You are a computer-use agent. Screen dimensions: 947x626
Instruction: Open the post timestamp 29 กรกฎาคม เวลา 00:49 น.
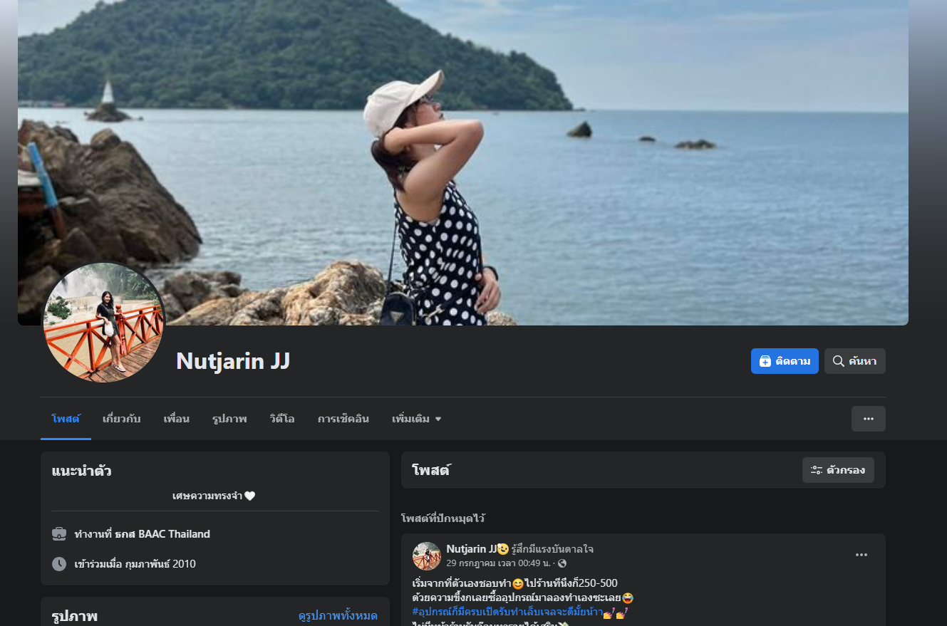click(x=498, y=563)
